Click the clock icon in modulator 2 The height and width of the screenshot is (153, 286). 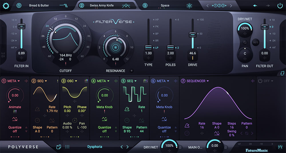pos(37,120)
